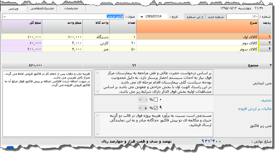Click total price ۶۰,۰۰۰ cell
Viewport: 275px width, 153px height.
coord(22,43)
